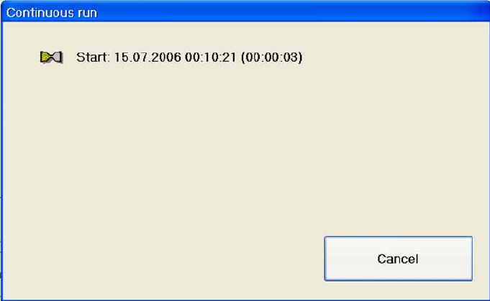Image resolution: width=490 pixels, height=301 pixels.
Task: Click the hourglass progress icon
Action: pyautogui.click(x=52, y=57)
